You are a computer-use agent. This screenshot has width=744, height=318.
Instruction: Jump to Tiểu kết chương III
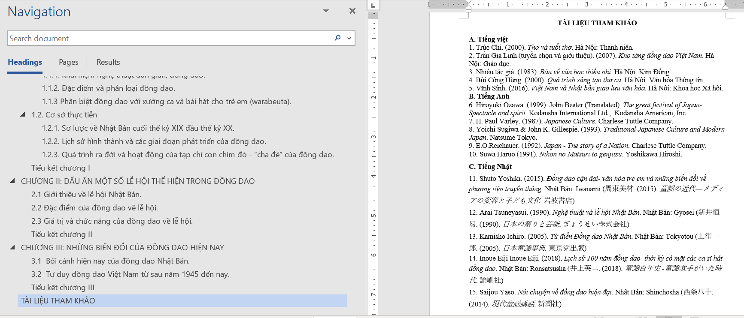point(63,288)
